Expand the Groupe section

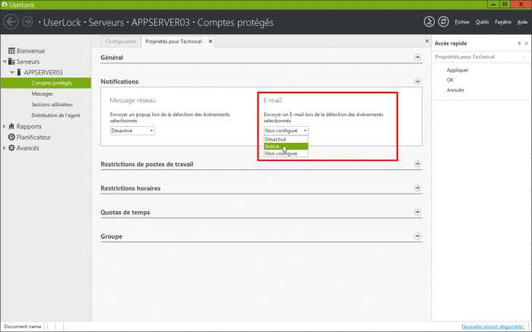[418, 236]
